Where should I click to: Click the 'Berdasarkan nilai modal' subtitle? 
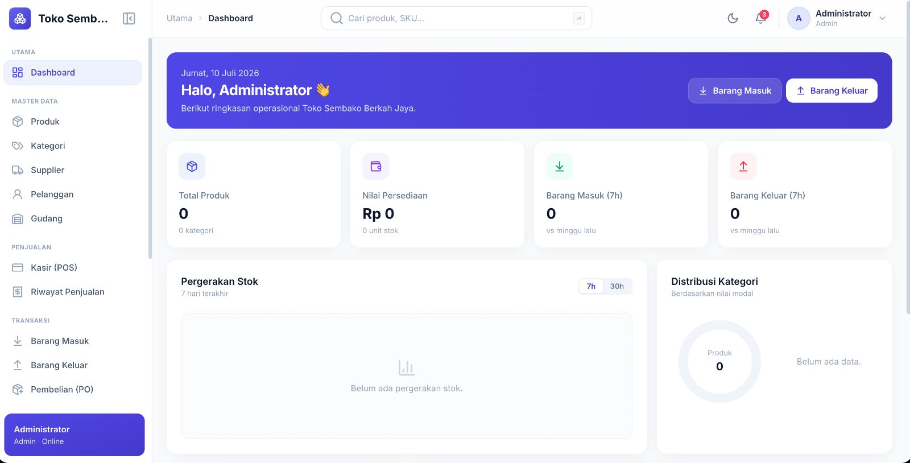click(712, 293)
